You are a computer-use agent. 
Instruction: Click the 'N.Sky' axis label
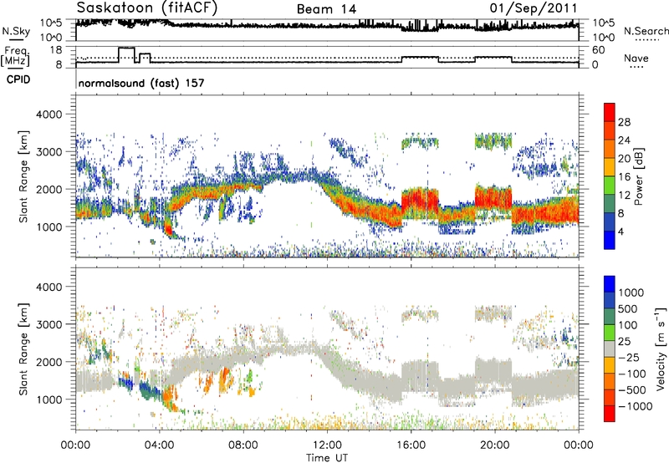point(16,31)
